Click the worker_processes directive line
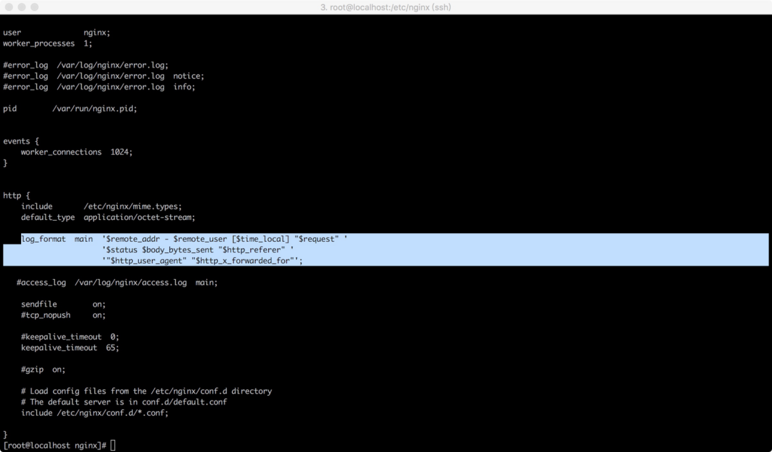Viewport: 772px width, 452px height. coord(47,44)
